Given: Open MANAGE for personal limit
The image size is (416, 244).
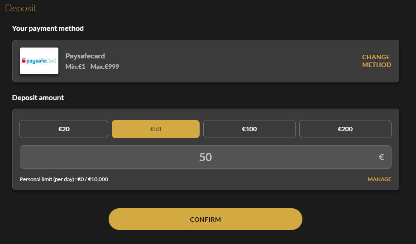Looking at the screenshot, I should coord(379,179).
